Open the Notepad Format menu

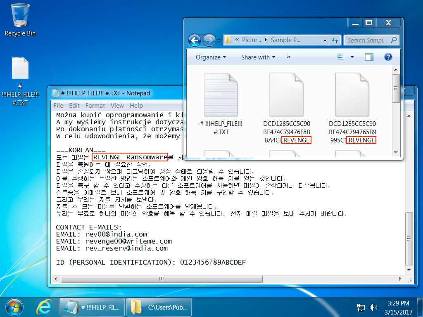click(x=95, y=106)
